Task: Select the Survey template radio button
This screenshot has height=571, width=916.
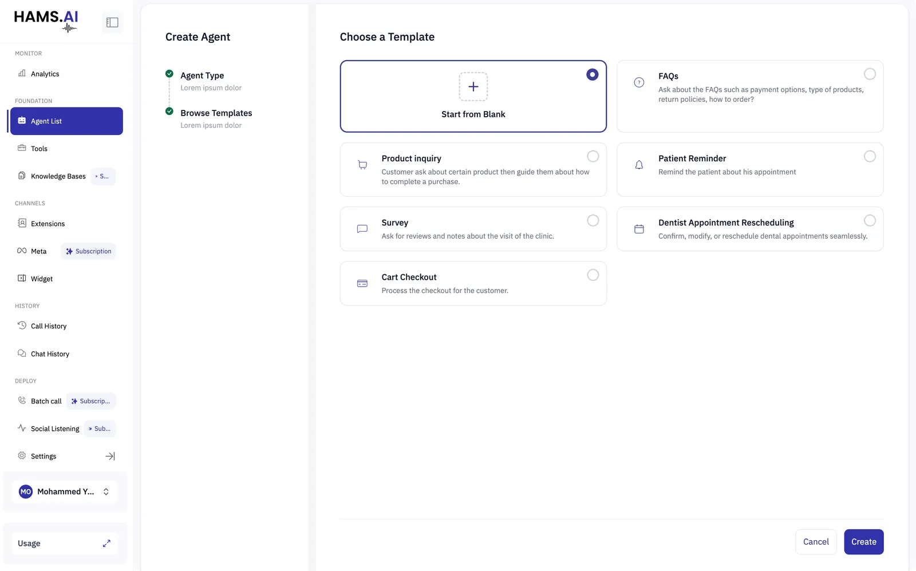Action: click(x=593, y=220)
